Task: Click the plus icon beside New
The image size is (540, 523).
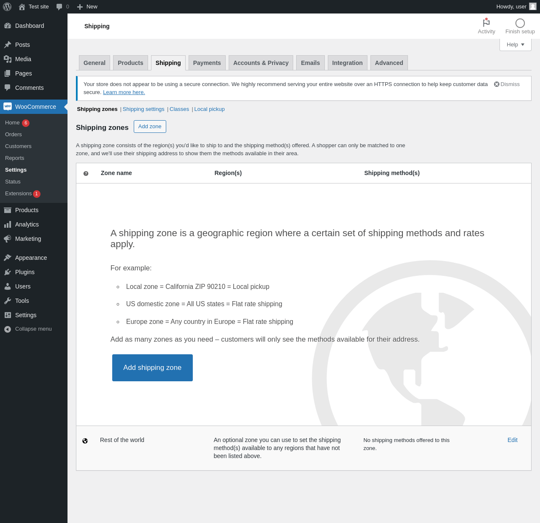Action: (80, 7)
